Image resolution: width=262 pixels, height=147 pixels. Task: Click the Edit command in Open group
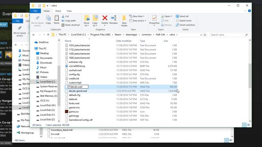165,21
